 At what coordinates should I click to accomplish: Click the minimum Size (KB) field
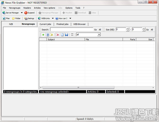[121, 29]
